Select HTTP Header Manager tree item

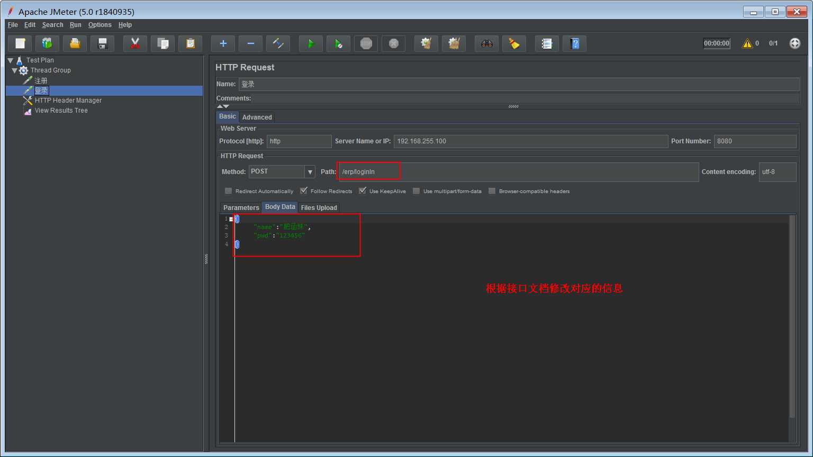[68, 100]
